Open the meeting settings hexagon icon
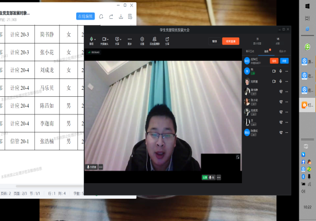The width and height of the screenshot is (316, 221). (x=142, y=39)
